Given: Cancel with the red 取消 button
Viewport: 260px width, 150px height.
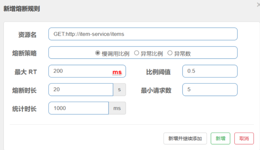Looking at the screenshot, I should click(x=244, y=139).
